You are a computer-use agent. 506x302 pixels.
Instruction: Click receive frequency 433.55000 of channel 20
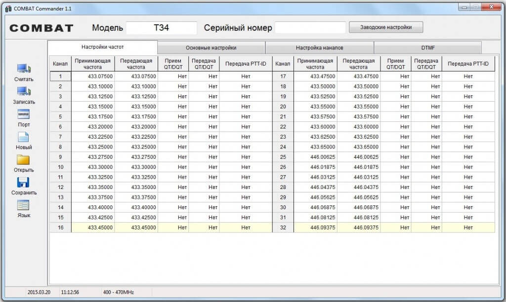[316, 107]
